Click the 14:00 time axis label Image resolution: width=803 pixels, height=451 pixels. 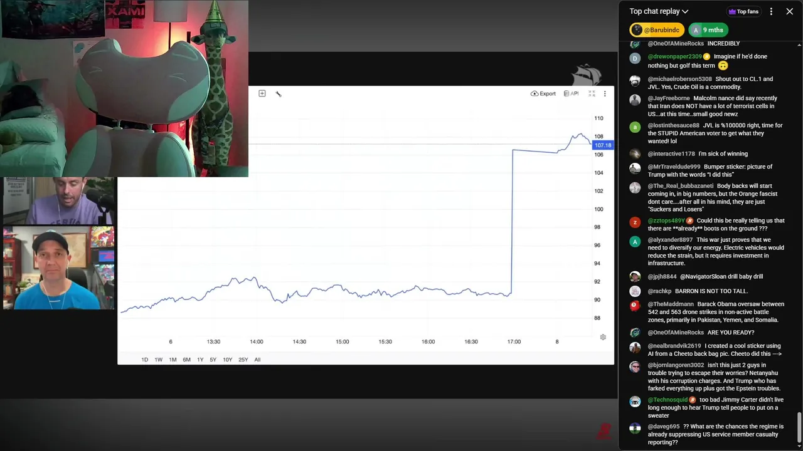click(x=256, y=342)
